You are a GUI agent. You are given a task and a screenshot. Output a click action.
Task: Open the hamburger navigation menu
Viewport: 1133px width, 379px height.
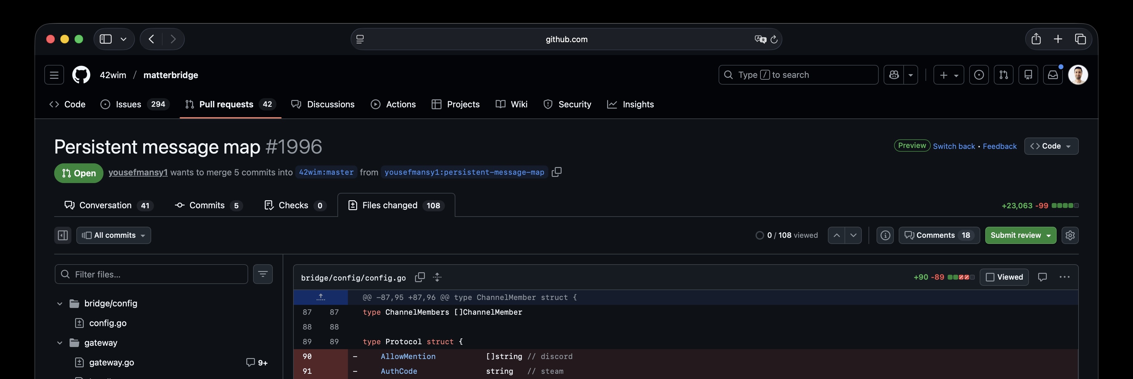54,74
